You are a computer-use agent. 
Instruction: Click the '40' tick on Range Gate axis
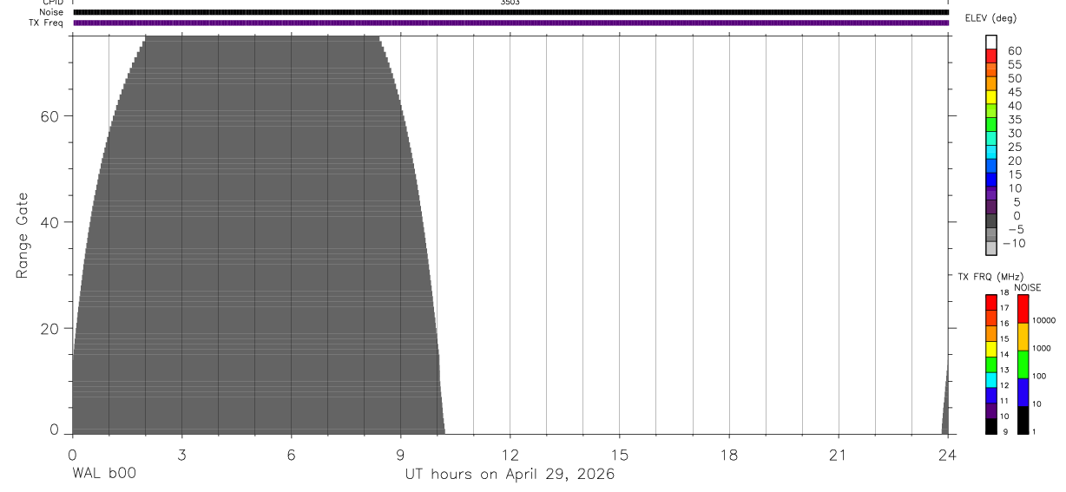[x=49, y=222]
